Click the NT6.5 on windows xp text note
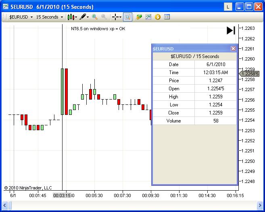 (x=98, y=29)
